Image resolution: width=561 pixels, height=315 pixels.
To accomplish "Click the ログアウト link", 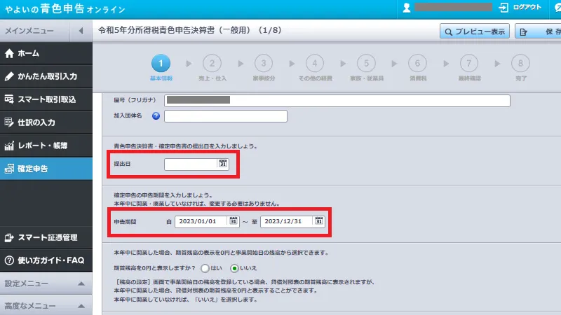I will pyautogui.click(x=527, y=7).
